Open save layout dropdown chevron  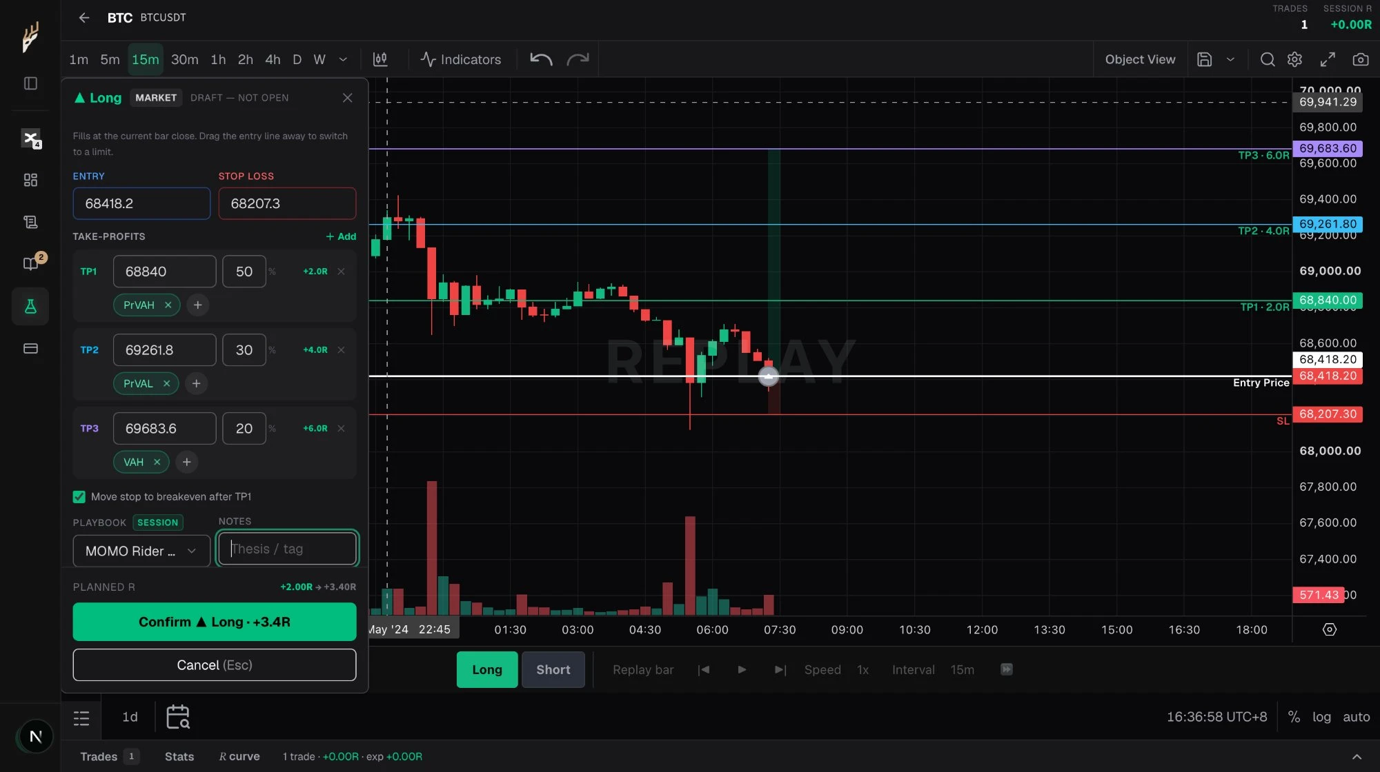1230,59
